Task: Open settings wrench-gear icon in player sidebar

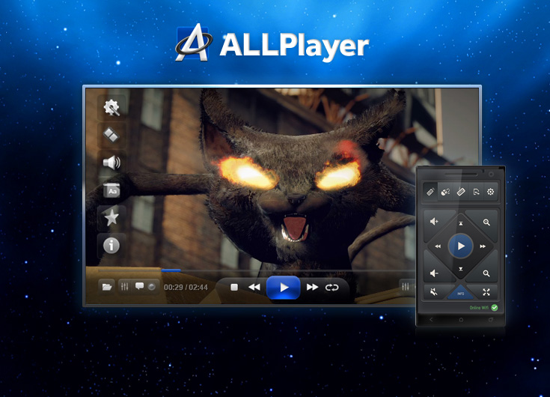Action: 111,107
